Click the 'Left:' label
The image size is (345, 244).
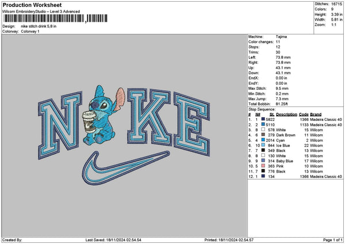click(x=252, y=57)
